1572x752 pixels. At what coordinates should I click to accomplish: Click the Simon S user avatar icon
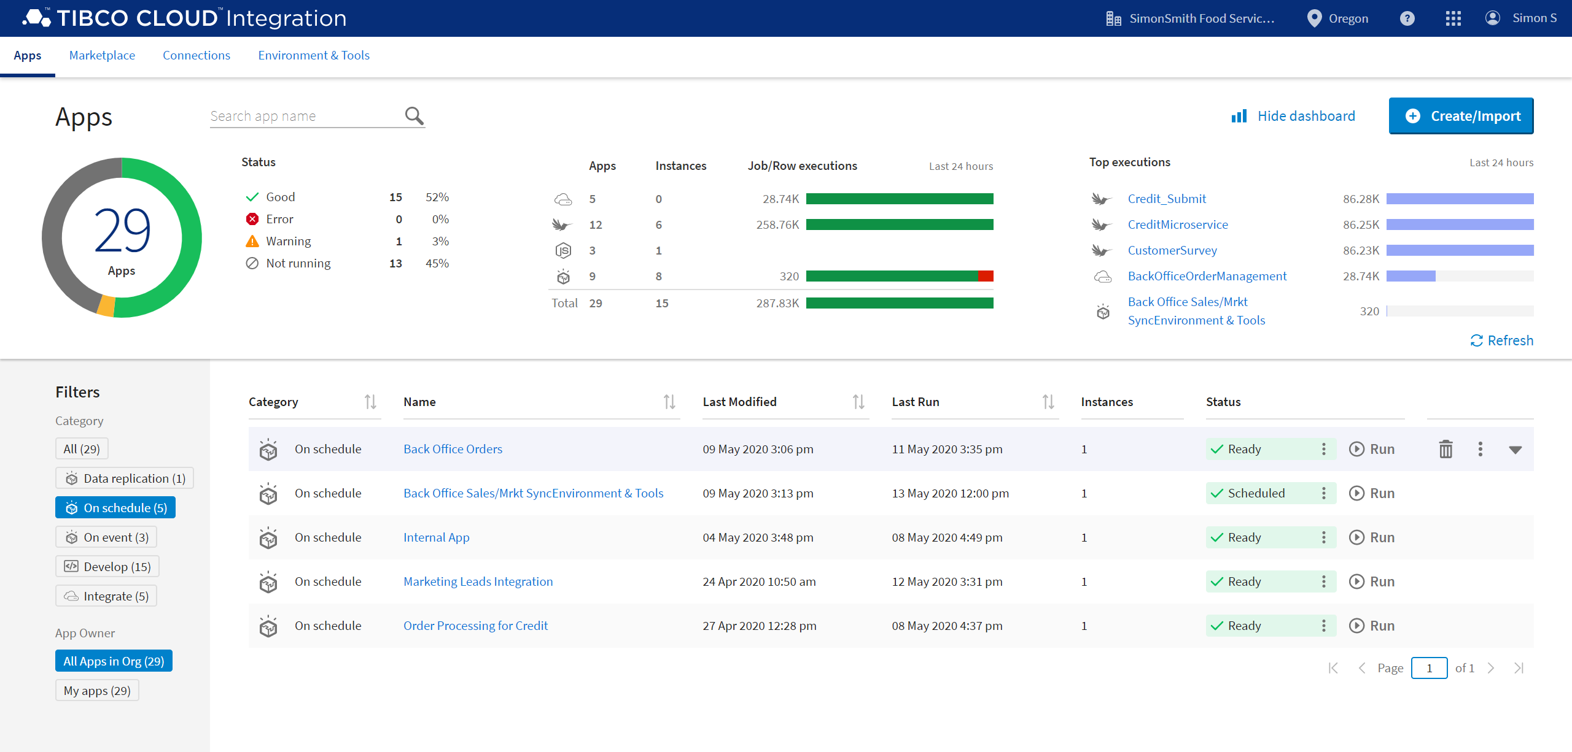(1493, 18)
